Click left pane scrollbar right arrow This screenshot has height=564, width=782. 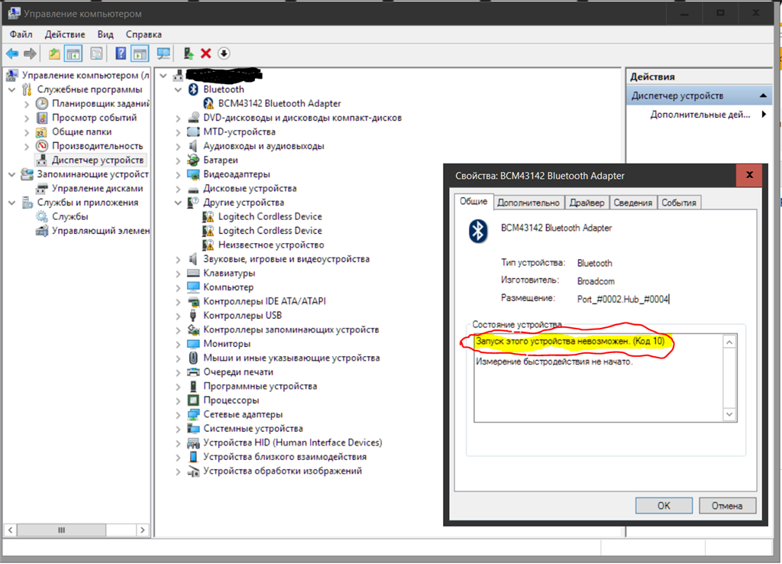pos(143,530)
